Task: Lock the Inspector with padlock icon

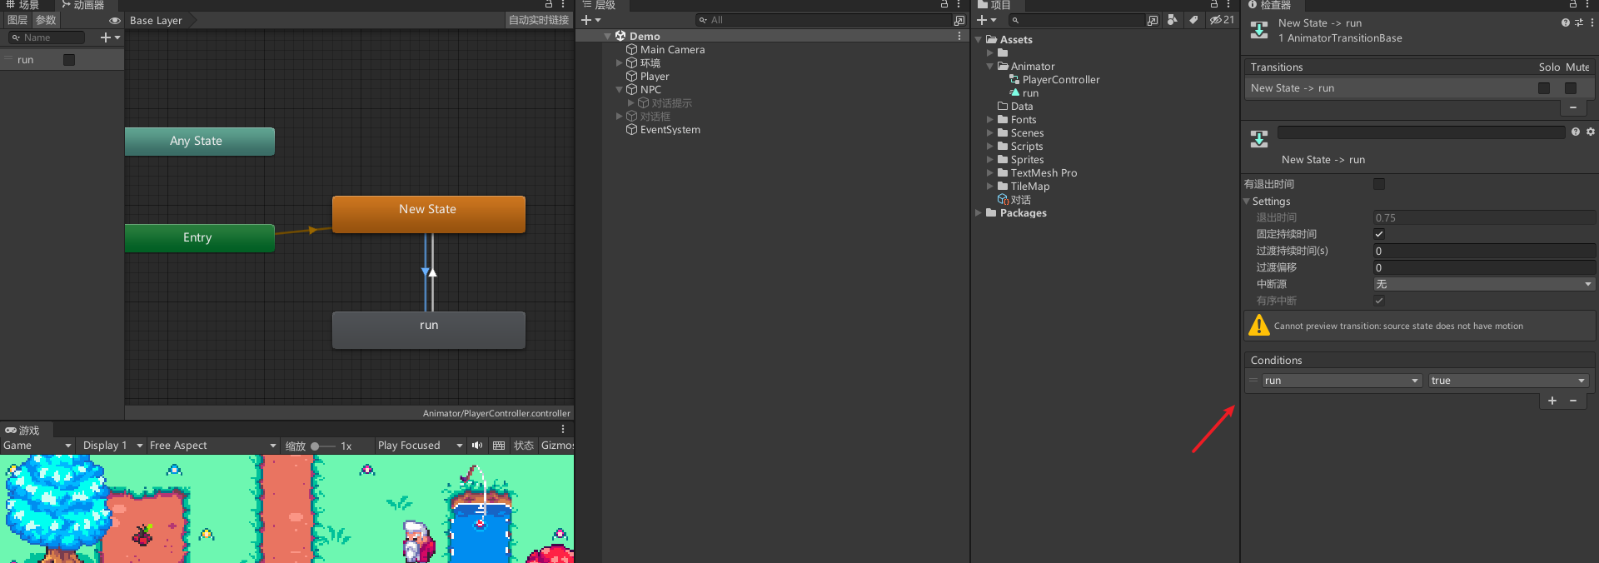Action: [x=1573, y=4]
